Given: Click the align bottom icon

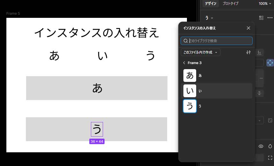Looking at the screenshot, I should tap(259, 53).
